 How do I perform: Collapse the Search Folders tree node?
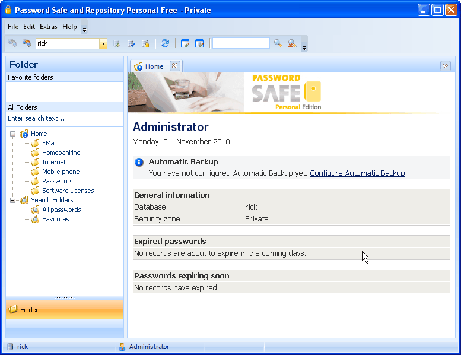pyautogui.click(x=12, y=200)
